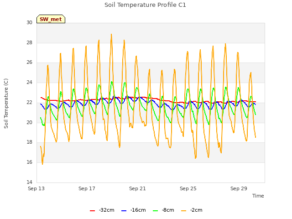The width and height of the screenshot is (292, 219).
Task: Click the 24 y-axis tick label
Action: point(29,82)
